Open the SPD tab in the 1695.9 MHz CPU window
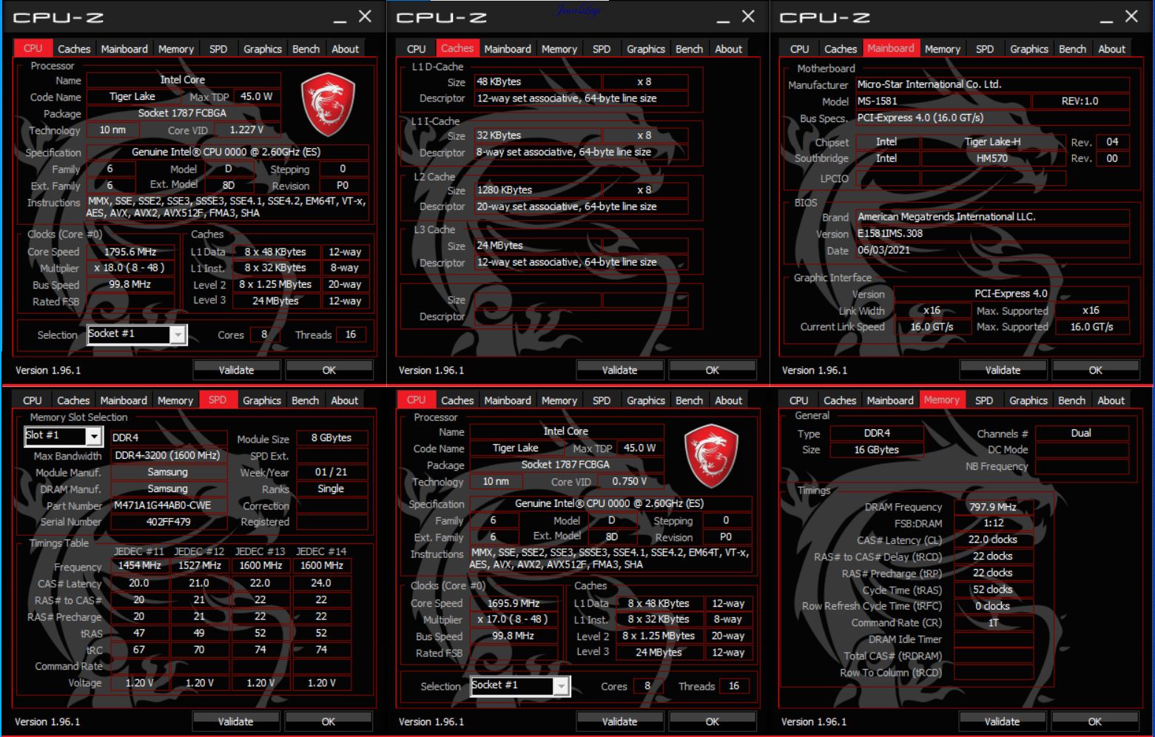The image size is (1155, 737). 602,400
